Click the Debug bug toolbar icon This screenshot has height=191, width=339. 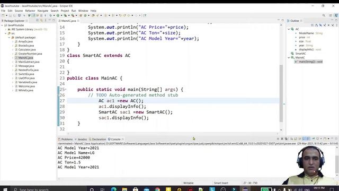tap(50, 15)
